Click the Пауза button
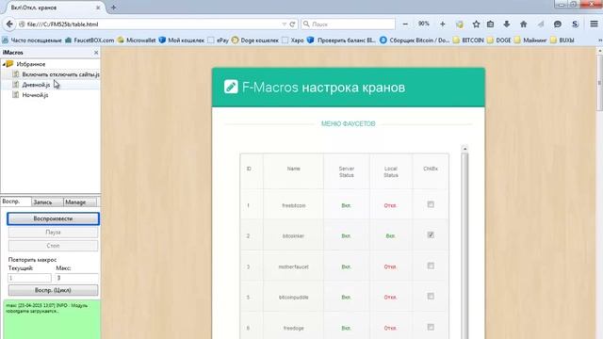 [53, 233]
